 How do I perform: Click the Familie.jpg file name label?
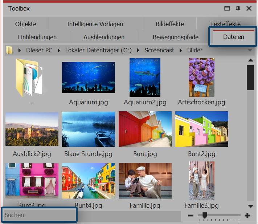[145, 205]
